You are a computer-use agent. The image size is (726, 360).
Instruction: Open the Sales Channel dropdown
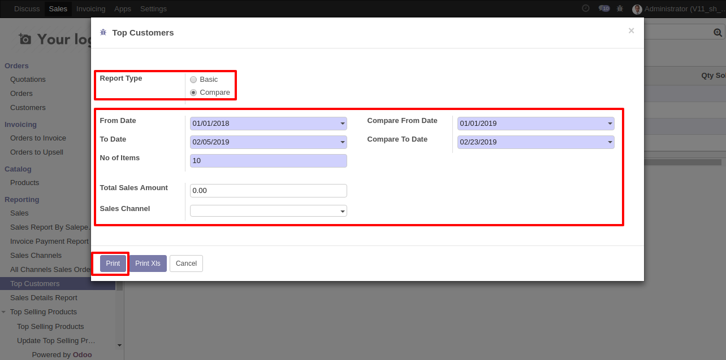(343, 211)
